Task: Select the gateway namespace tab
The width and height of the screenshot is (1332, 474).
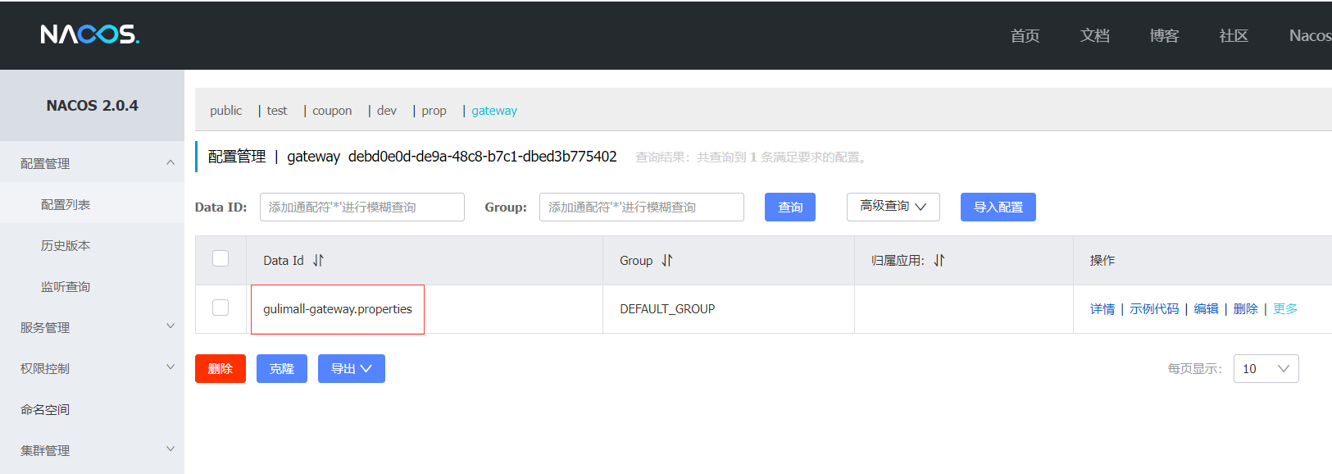Action: click(x=494, y=111)
